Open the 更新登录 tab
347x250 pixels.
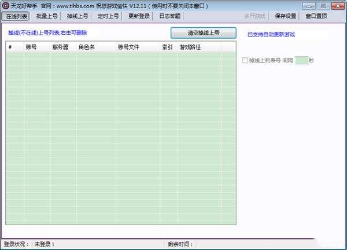point(139,16)
